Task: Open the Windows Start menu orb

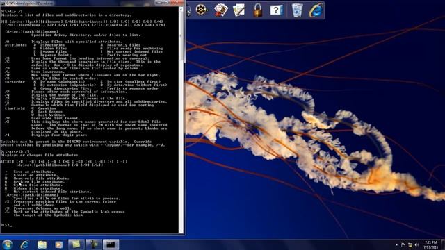Action: click(x=7, y=244)
